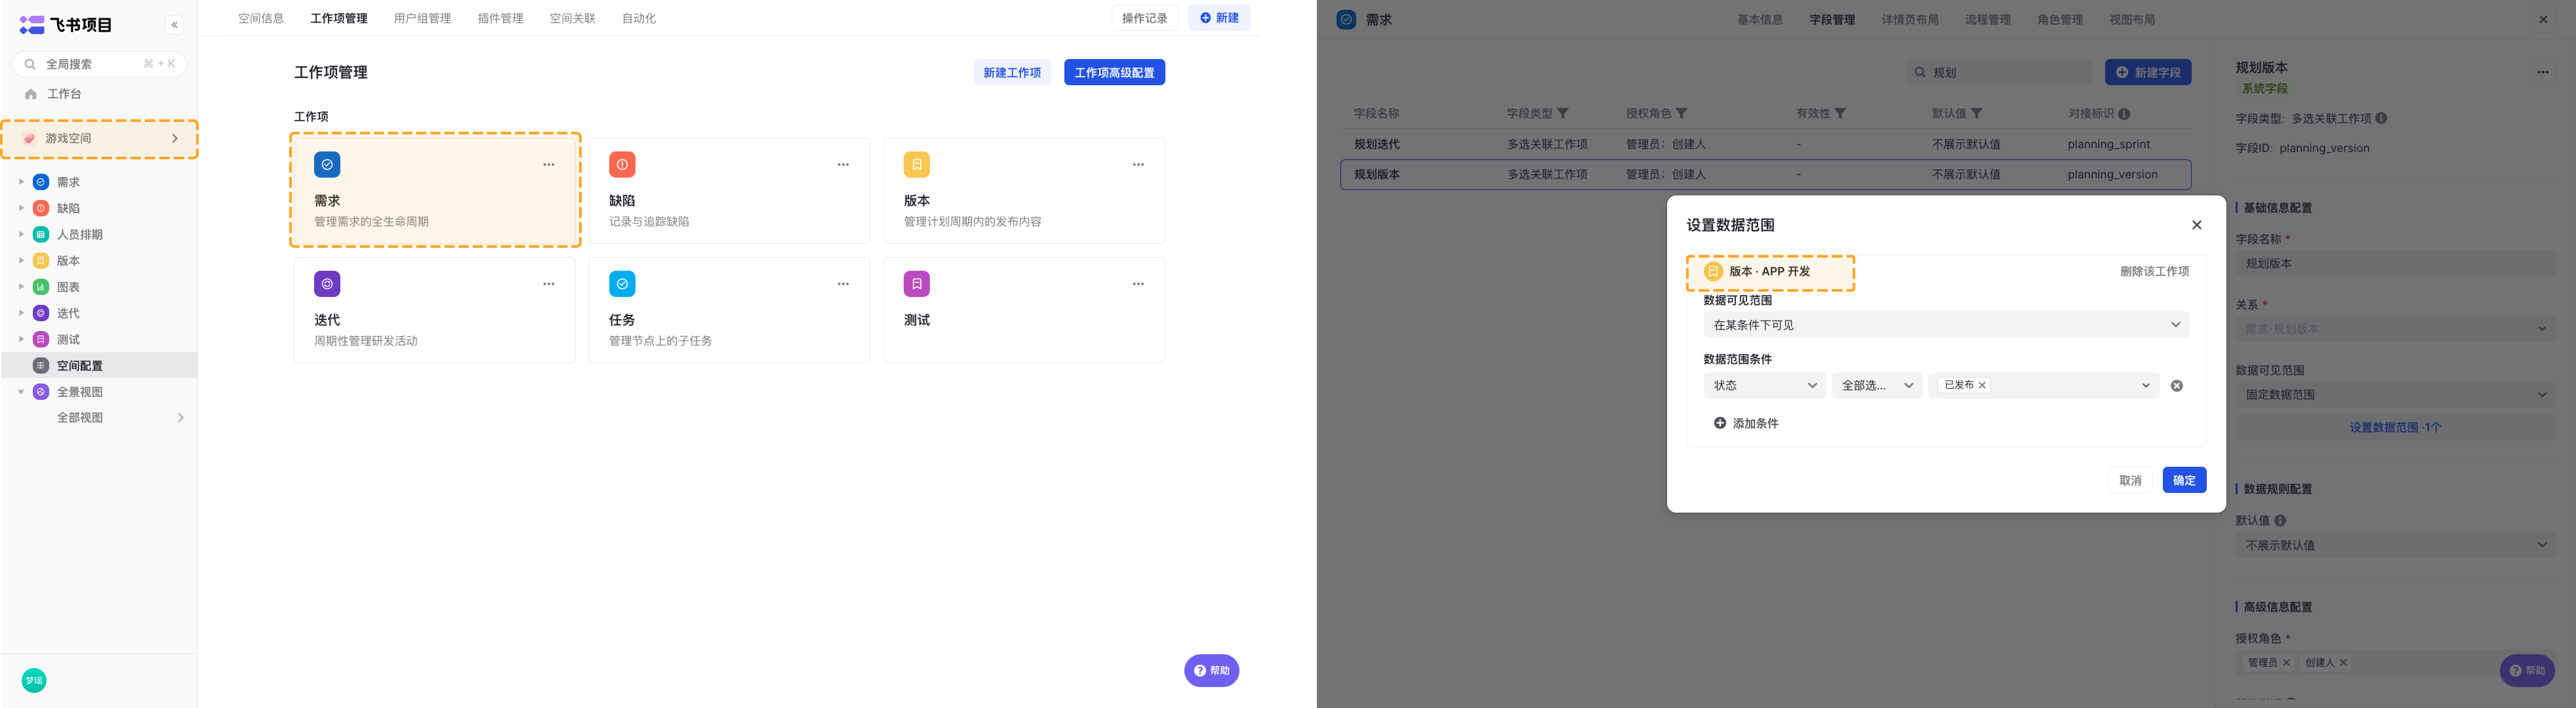Switch to the 用户组管理 tab
Image resolution: width=2576 pixels, height=708 pixels.
click(x=422, y=19)
